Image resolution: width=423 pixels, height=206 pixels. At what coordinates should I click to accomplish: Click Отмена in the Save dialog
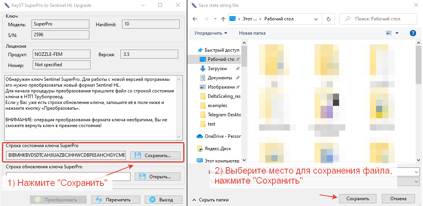pos(398,199)
